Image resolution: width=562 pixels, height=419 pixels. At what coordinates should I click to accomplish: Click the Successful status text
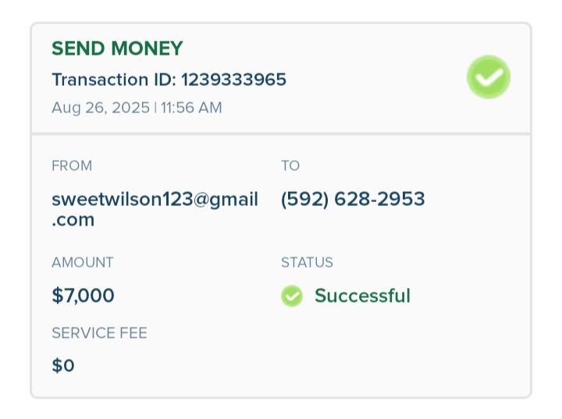(x=362, y=296)
